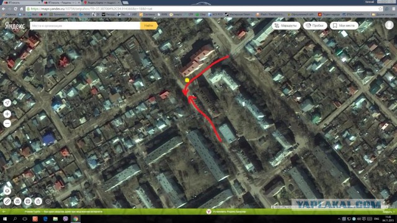Screen dimensions: 397x223
Task: Open the user profile avatar
Action: click(x=389, y=25)
